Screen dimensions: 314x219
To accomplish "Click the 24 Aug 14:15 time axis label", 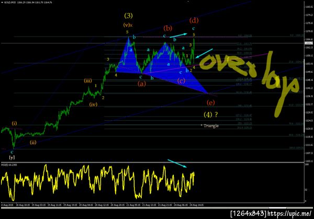I will [197, 205].
